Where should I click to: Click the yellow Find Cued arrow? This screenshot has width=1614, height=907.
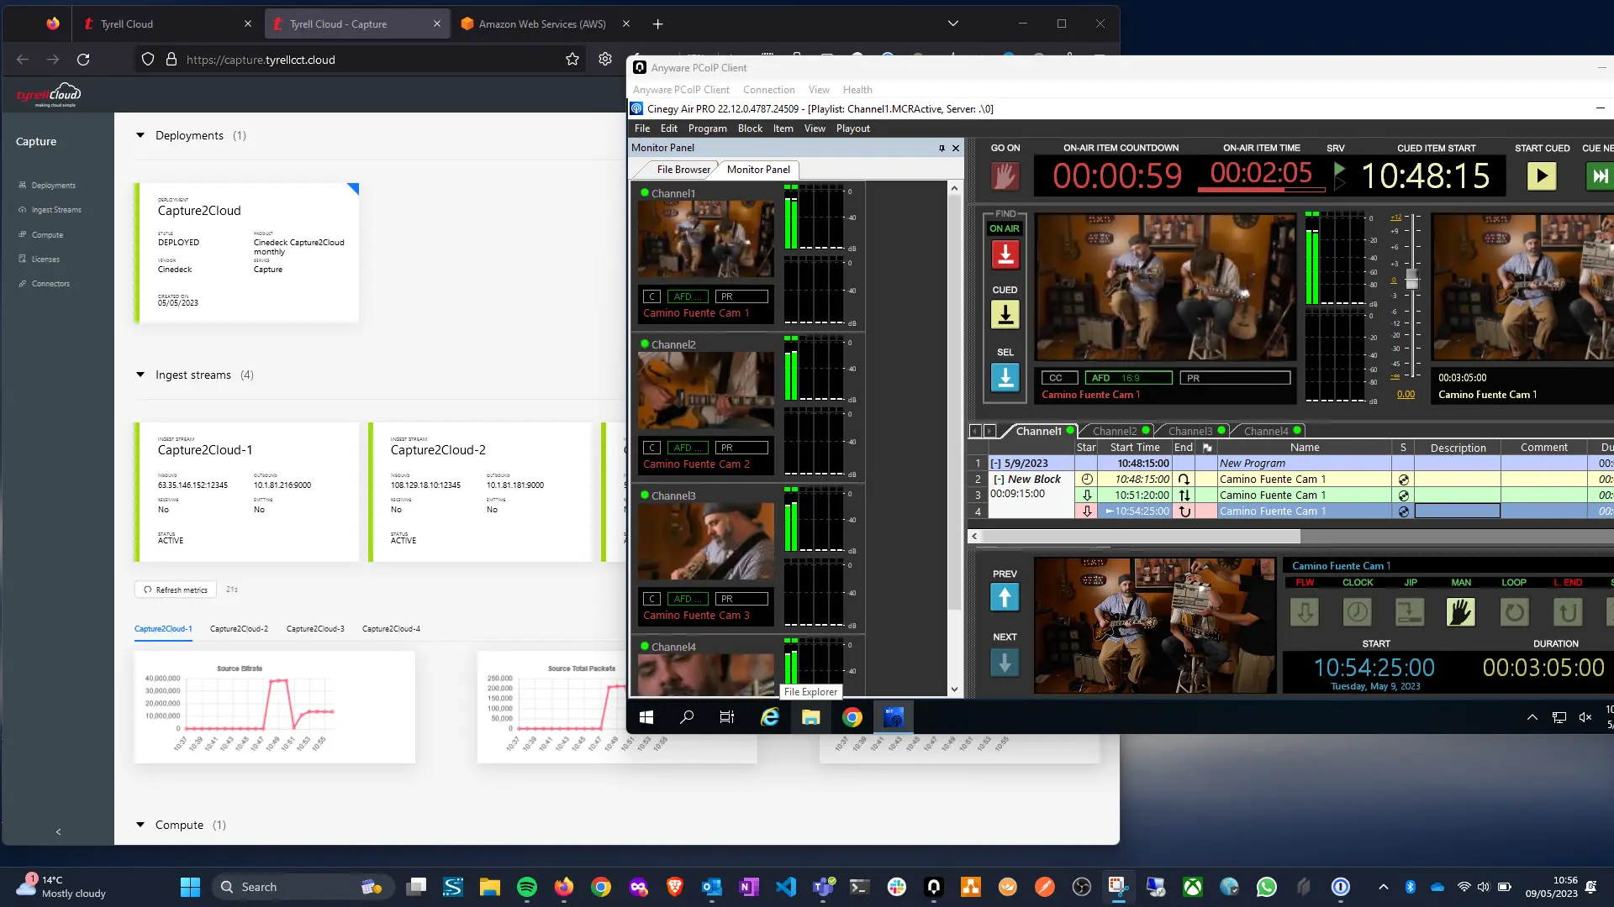(1005, 315)
